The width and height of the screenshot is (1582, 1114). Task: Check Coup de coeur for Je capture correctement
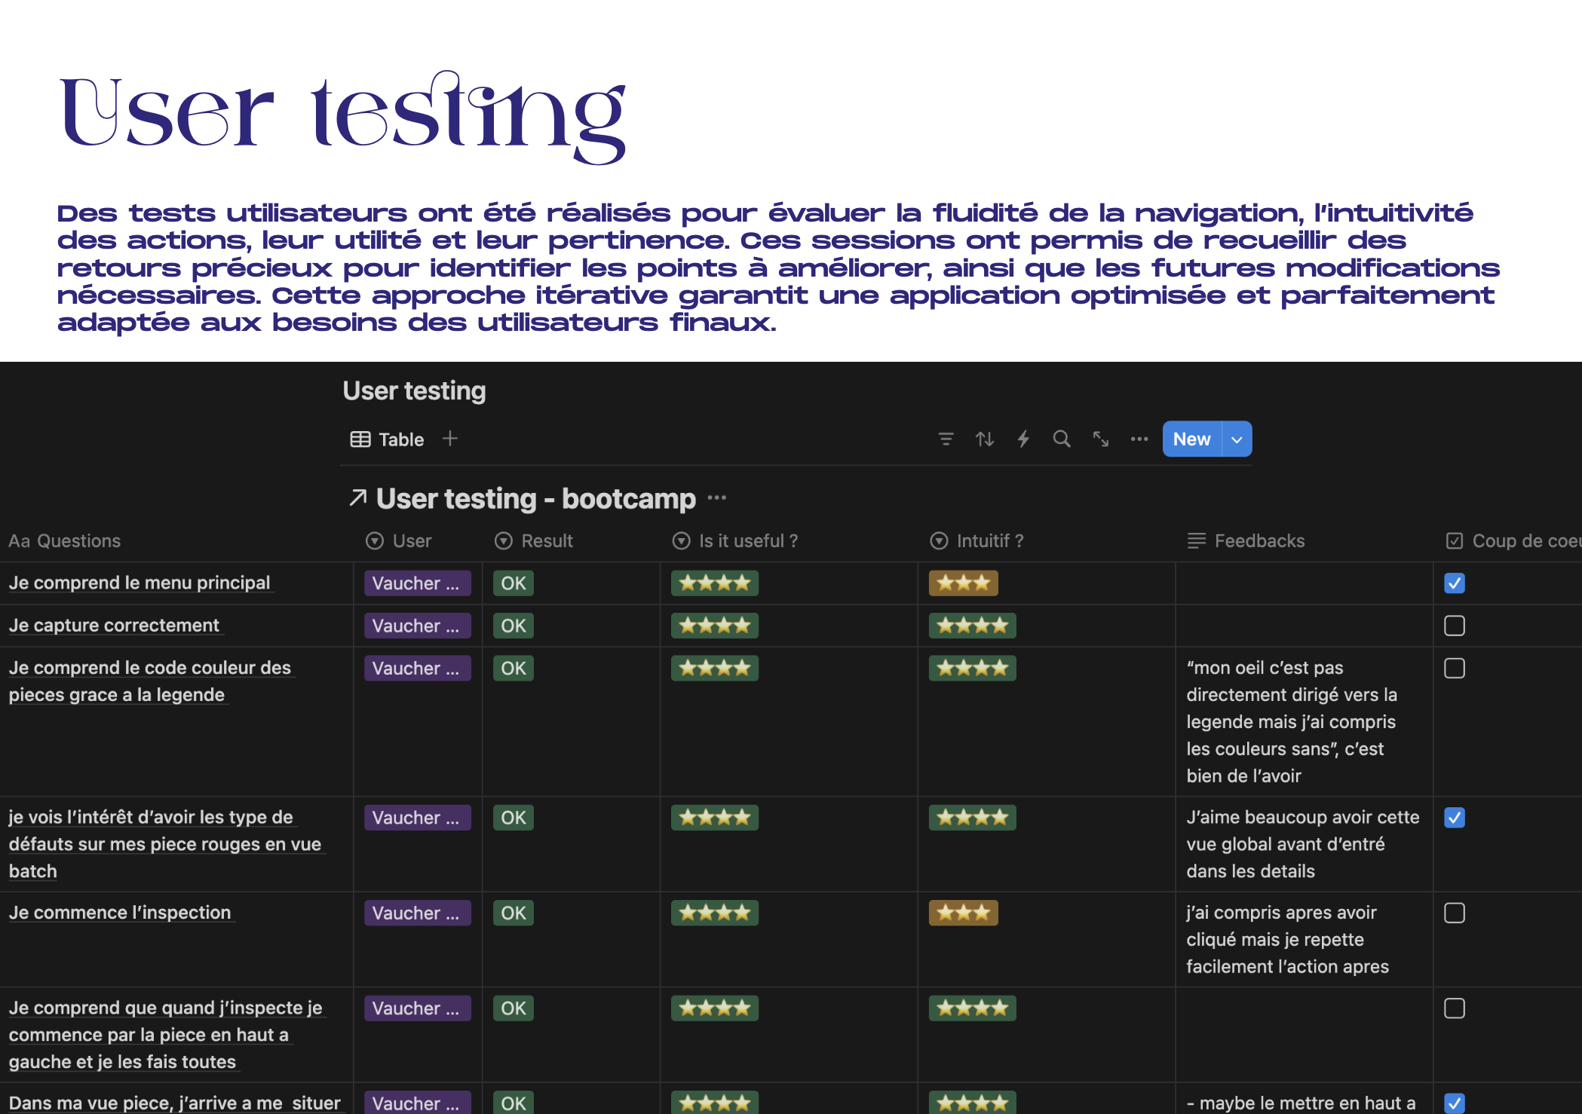(1455, 626)
